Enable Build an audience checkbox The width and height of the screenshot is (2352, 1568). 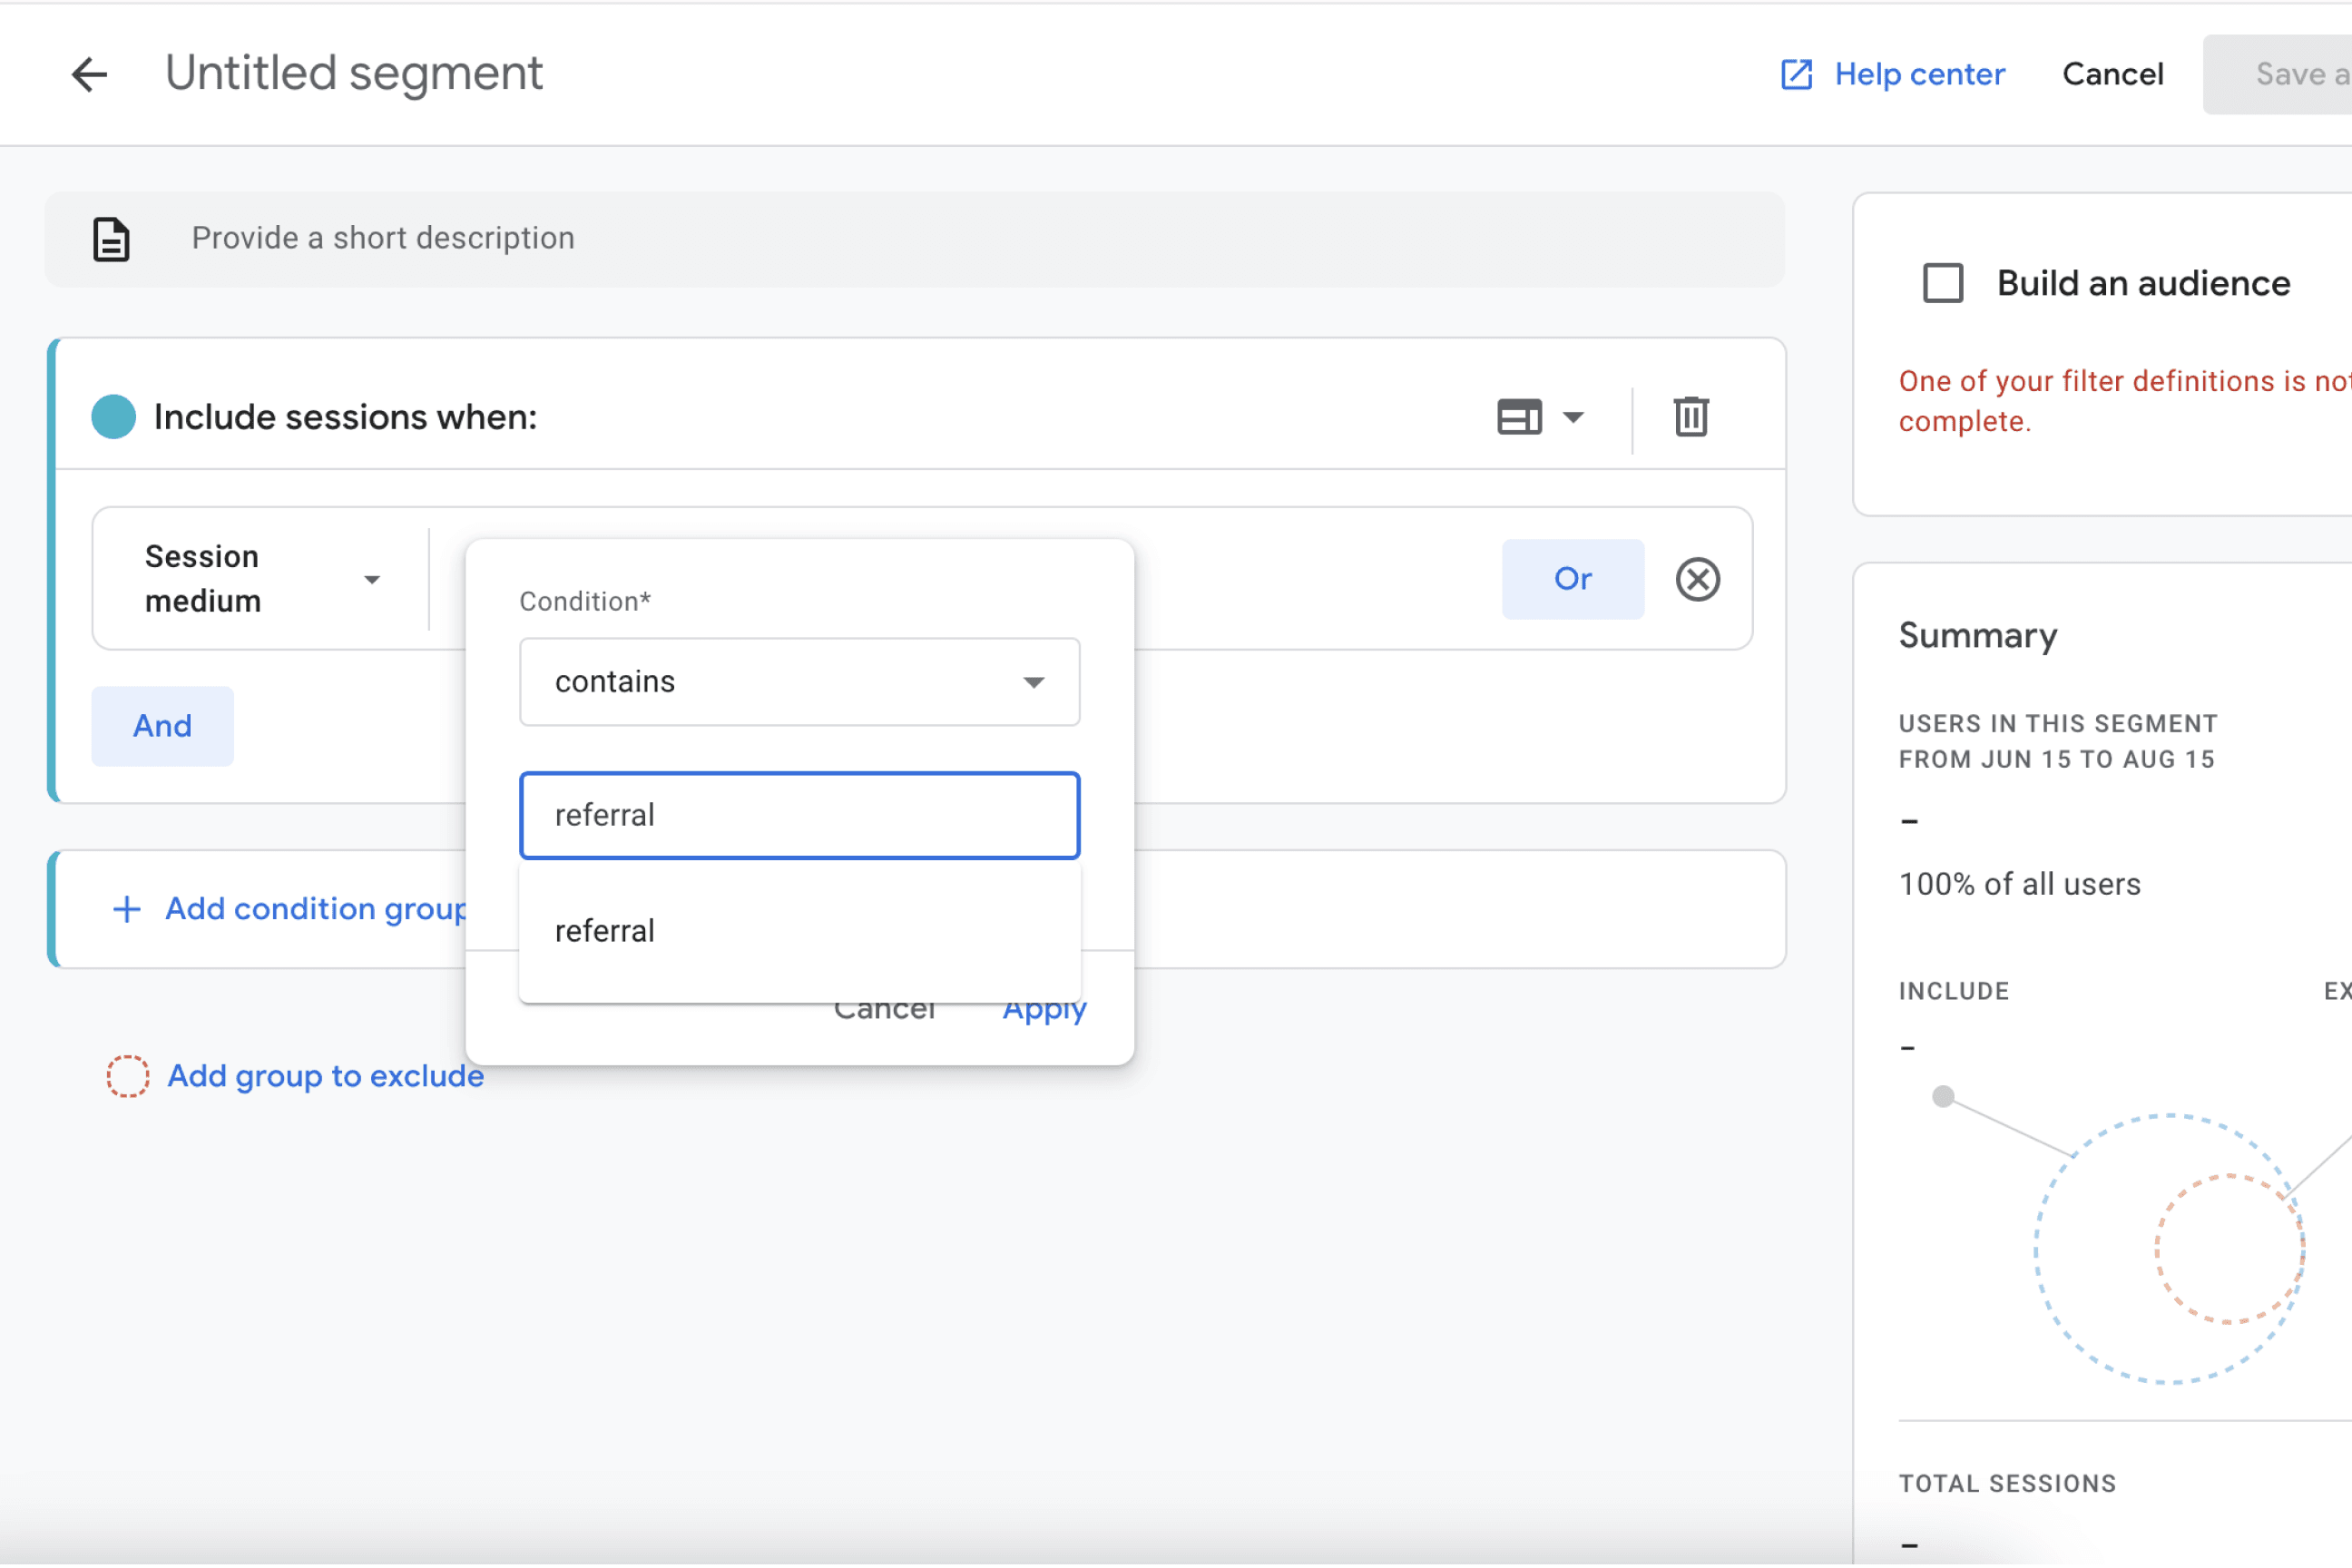coord(1943,283)
